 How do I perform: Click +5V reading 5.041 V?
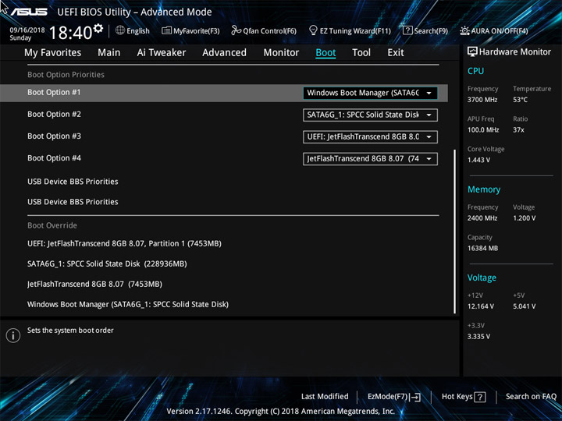524,306
